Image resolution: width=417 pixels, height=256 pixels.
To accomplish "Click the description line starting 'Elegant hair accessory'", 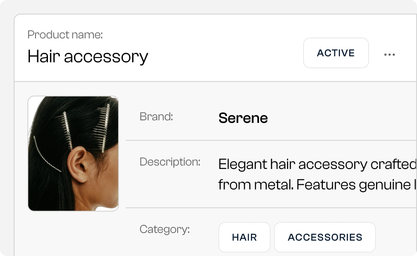I will 317,164.
